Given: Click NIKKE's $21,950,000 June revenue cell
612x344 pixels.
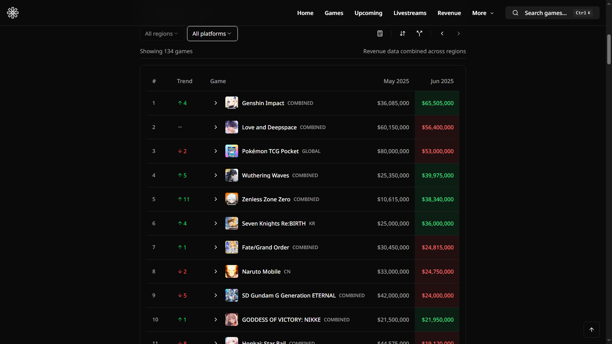Looking at the screenshot, I should pyautogui.click(x=437, y=319).
